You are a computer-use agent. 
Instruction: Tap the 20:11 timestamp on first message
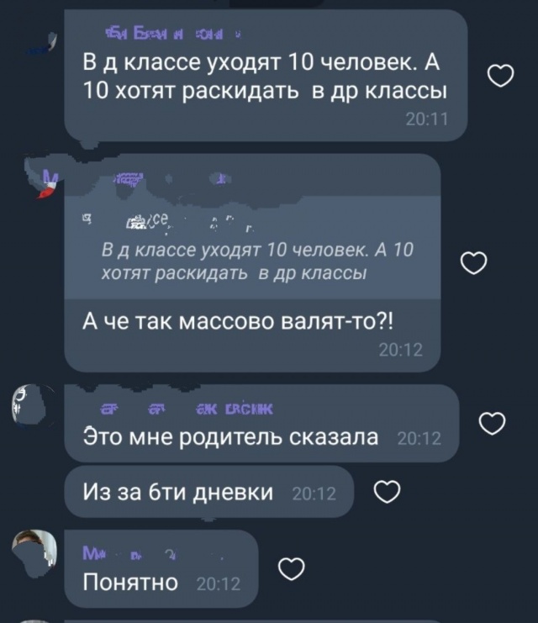[x=427, y=119]
